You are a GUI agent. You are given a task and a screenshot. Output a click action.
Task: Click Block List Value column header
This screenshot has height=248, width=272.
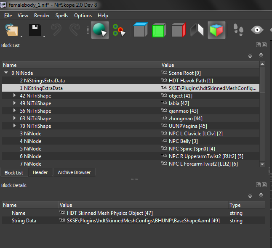pos(210,65)
